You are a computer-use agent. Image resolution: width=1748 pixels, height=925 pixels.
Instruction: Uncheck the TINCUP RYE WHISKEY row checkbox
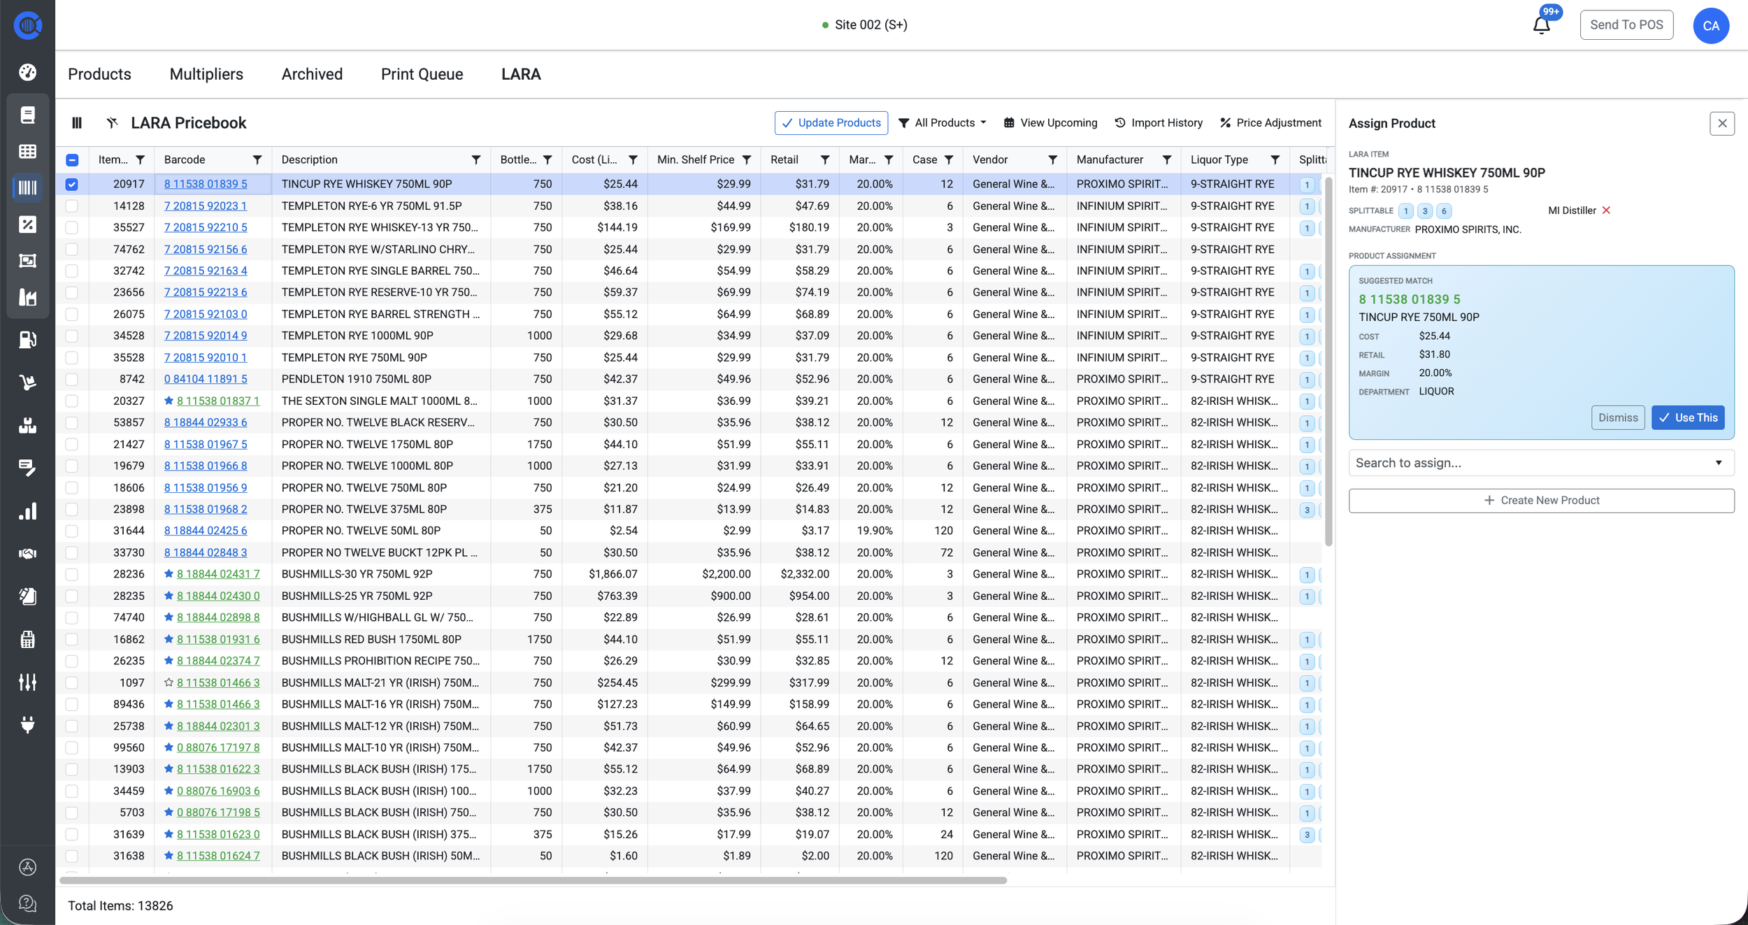coord(72,185)
